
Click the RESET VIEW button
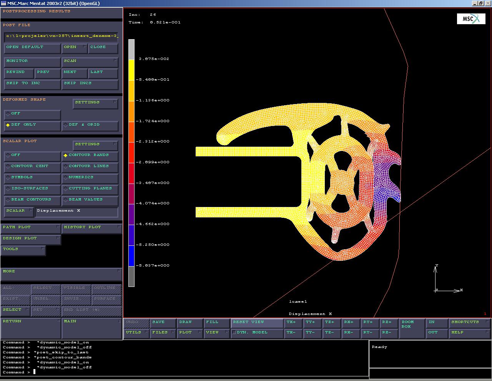point(256,323)
